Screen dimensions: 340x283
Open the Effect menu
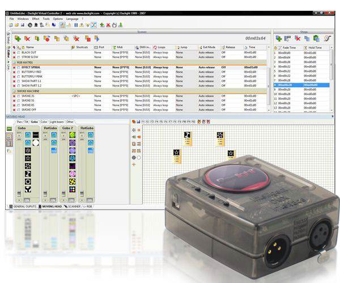pos(36,19)
